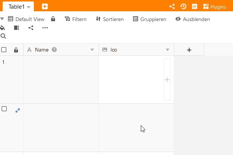Open the three dots more options
Screen dimensions: 233x155
coord(45,28)
